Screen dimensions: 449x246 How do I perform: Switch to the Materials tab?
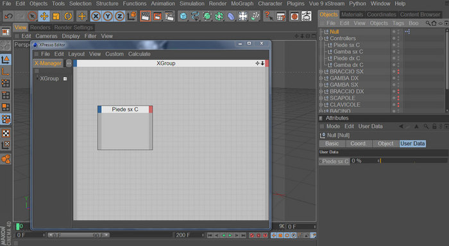click(x=352, y=14)
